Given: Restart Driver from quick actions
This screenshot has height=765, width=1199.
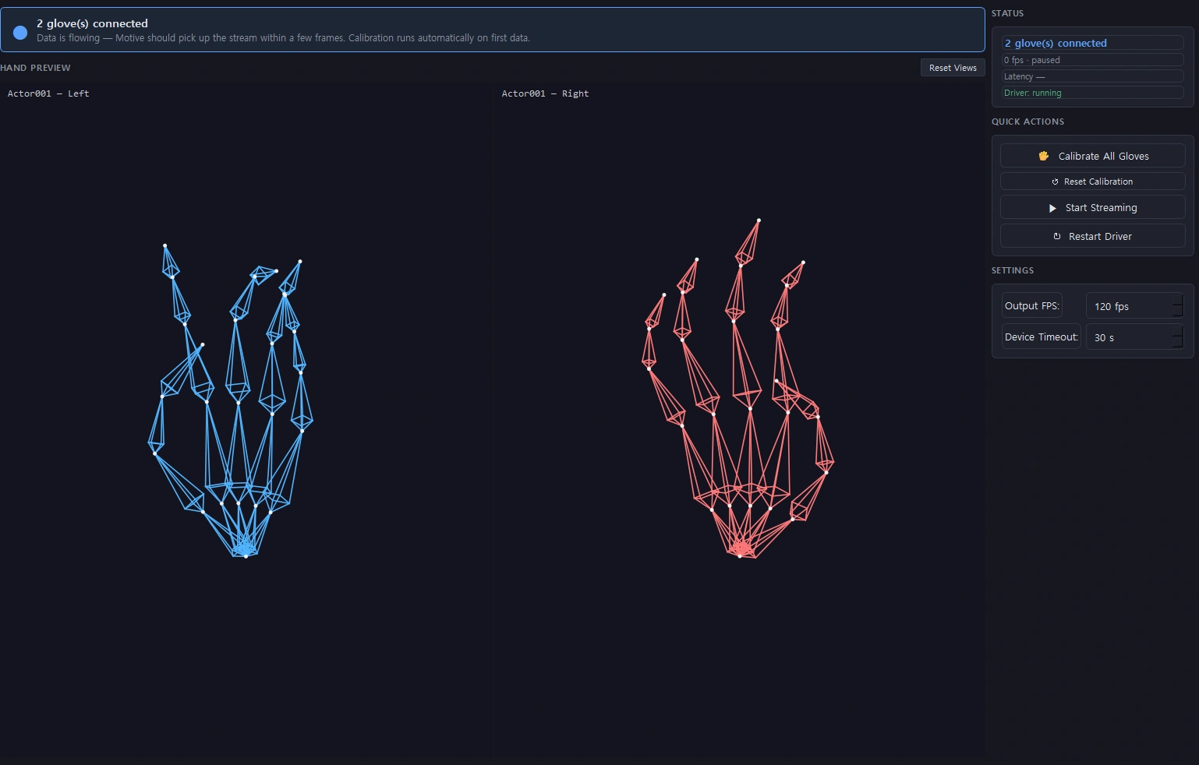Looking at the screenshot, I should coord(1092,236).
